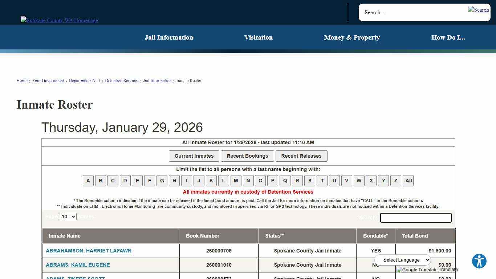
Task: Open the Money & Property menu
Action: 352,37
